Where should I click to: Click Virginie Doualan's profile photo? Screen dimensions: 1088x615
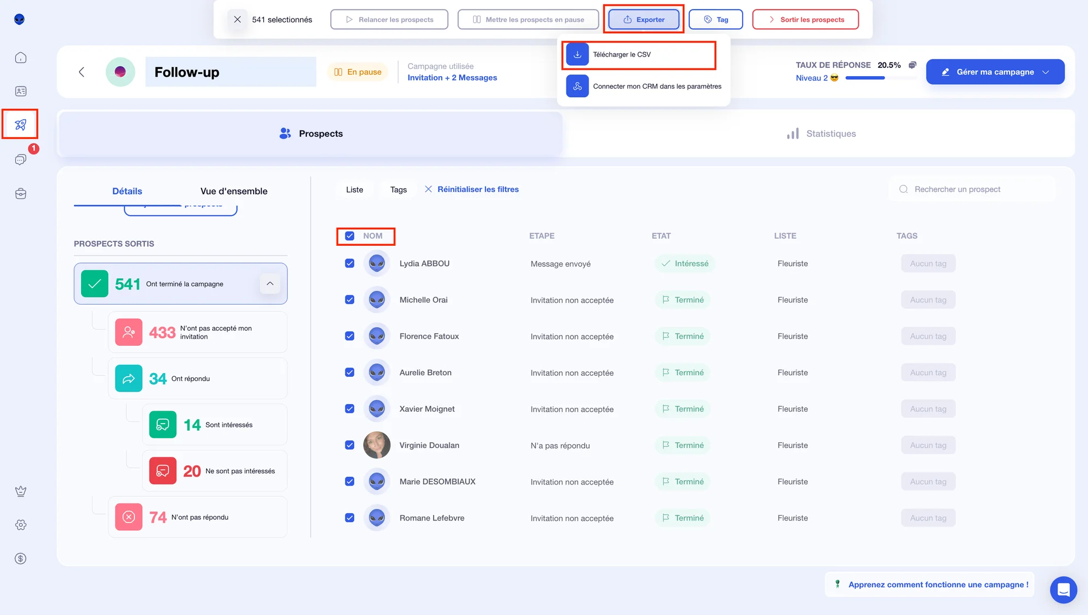point(376,445)
